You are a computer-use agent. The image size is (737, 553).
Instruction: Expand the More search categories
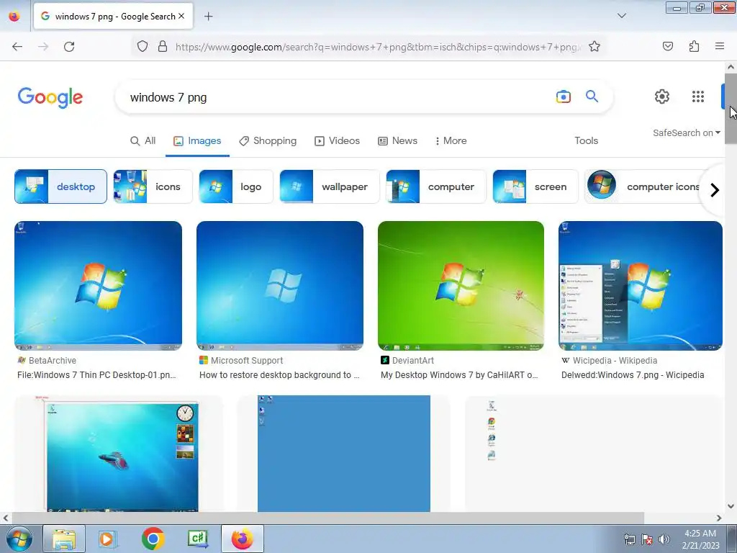click(451, 140)
